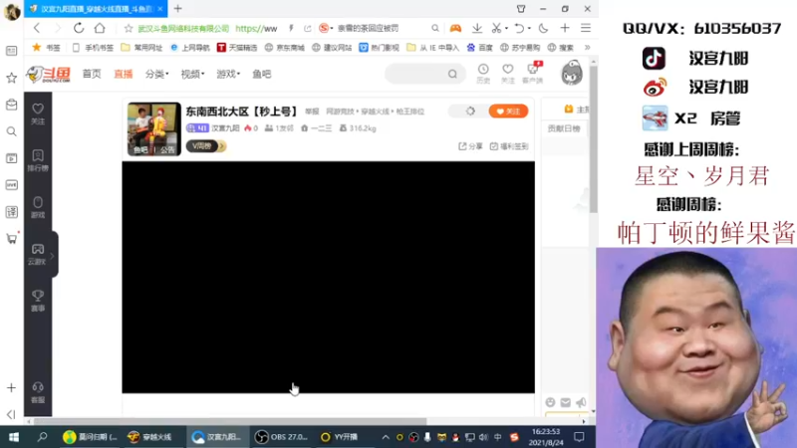Click the 分享 share link
The height and width of the screenshot is (448, 797).
click(x=470, y=146)
